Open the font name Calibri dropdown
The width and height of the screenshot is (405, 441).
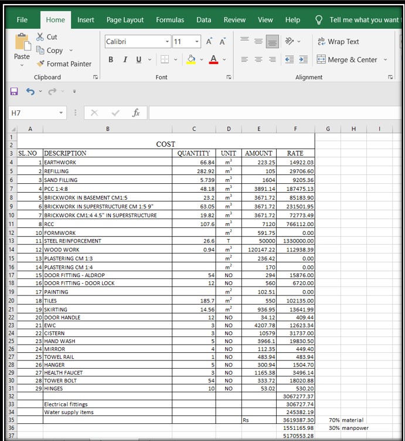(x=168, y=42)
